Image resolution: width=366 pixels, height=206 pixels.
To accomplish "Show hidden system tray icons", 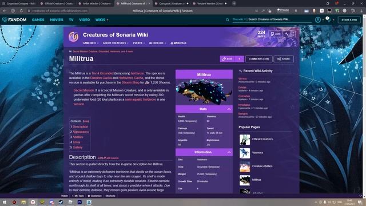I will [316, 202].
